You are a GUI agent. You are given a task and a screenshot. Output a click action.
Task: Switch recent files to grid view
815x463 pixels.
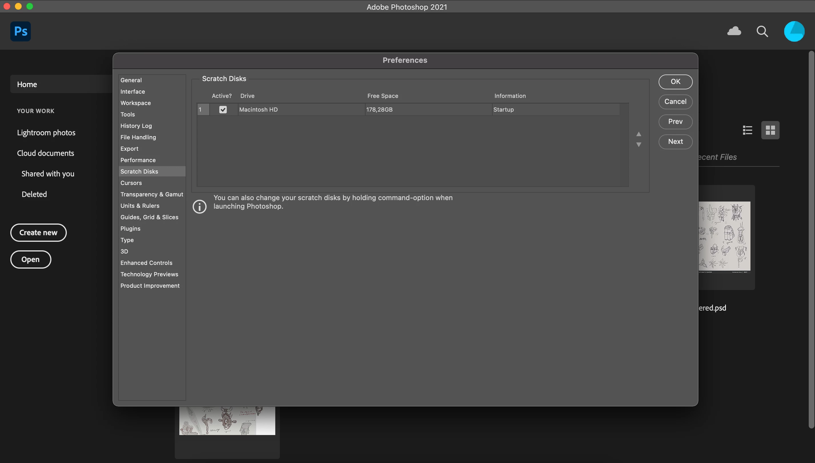click(x=770, y=130)
